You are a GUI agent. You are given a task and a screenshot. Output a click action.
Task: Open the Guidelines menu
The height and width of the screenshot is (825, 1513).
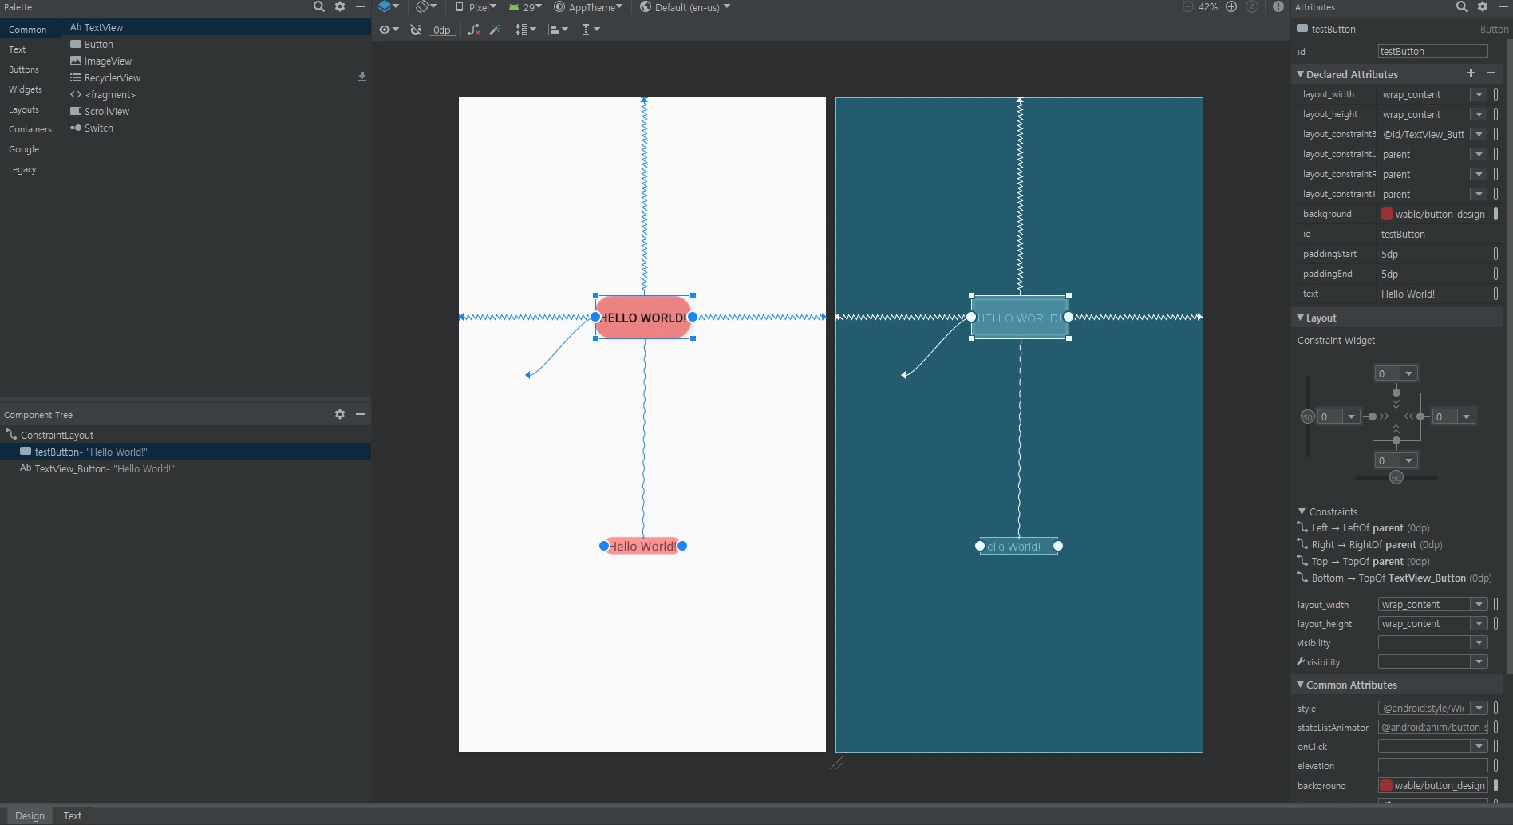tap(591, 29)
